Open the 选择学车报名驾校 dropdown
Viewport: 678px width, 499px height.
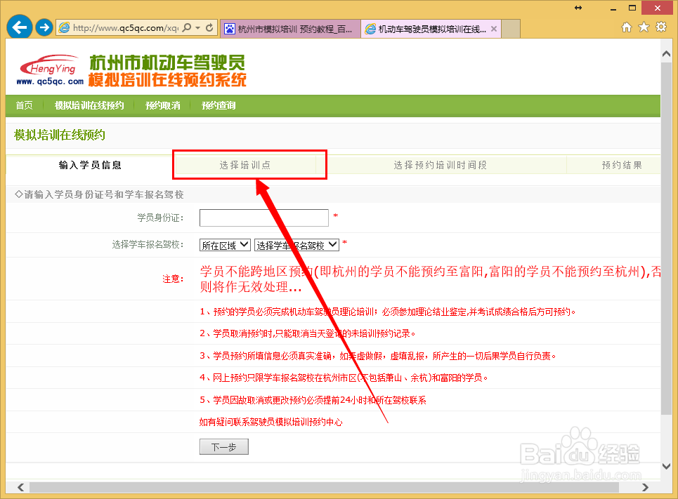296,245
